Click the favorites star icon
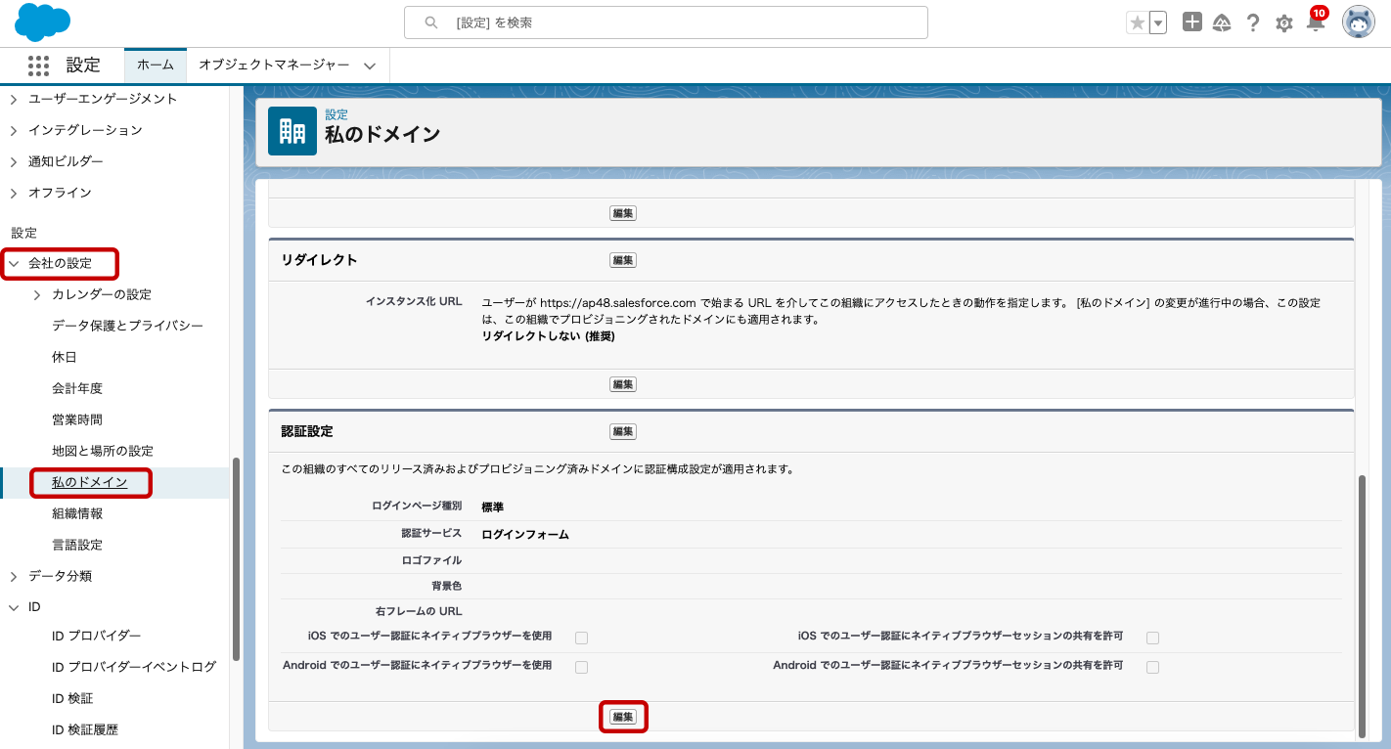1391x749 pixels. pos(1137,23)
